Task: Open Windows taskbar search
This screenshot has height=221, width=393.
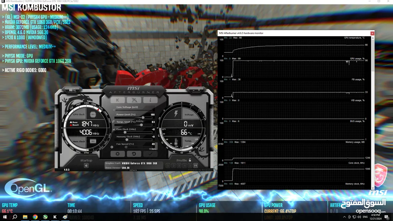Action: (15, 217)
